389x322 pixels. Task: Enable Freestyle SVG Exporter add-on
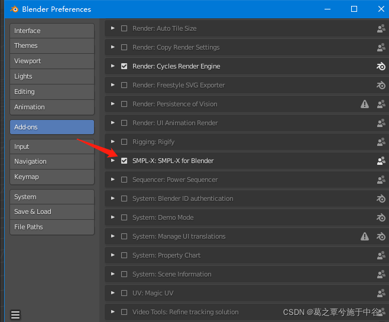tap(124, 85)
